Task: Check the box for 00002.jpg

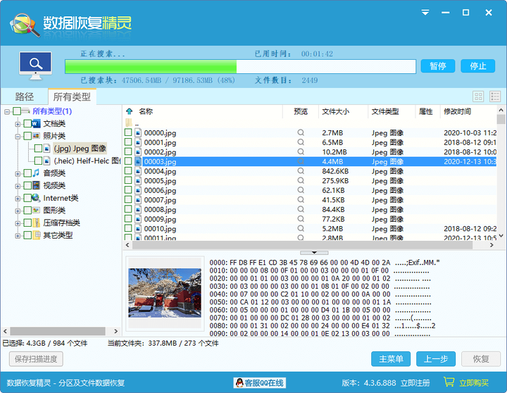Action: point(128,151)
